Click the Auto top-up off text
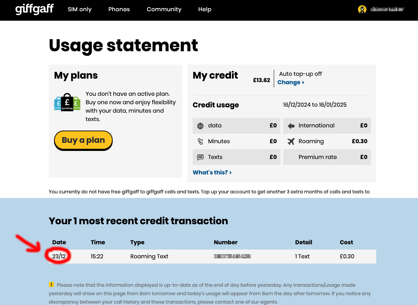This screenshot has width=418, height=305. 300,74
